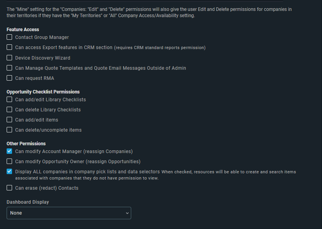This screenshot has width=322, height=229.
Task: Enable the Contact Group Manager checkbox
Action: 9,37
